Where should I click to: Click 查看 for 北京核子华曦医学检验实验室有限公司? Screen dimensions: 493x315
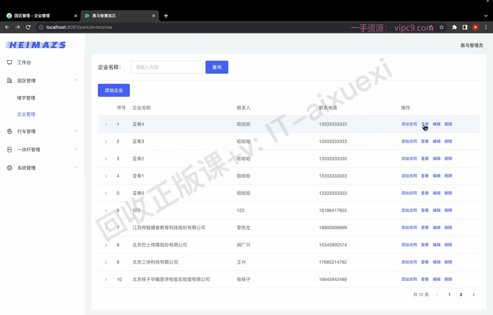pos(425,279)
